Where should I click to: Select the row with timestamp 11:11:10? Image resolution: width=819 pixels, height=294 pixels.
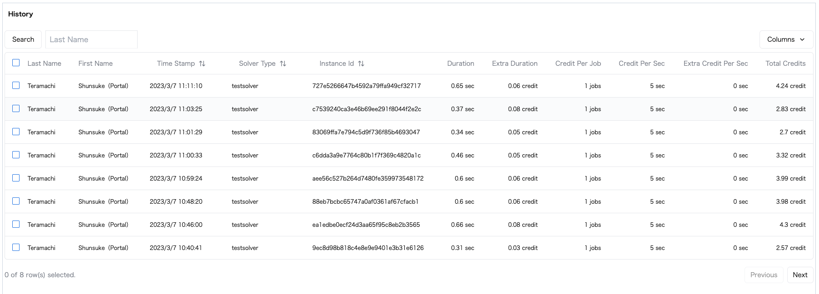coord(16,85)
